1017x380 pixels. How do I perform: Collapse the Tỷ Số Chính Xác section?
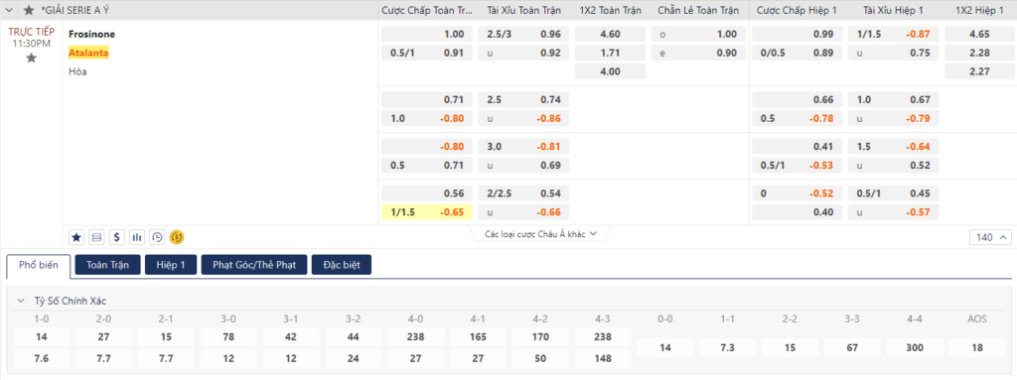tap(20, 301)
